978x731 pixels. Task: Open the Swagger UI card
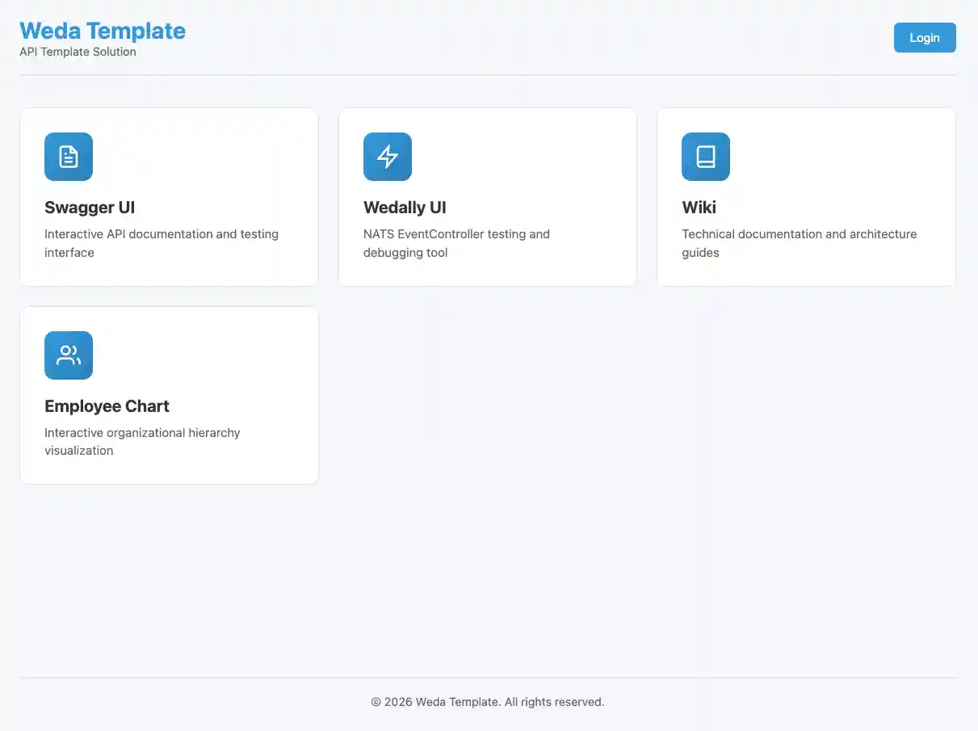[x=169, y=196]
